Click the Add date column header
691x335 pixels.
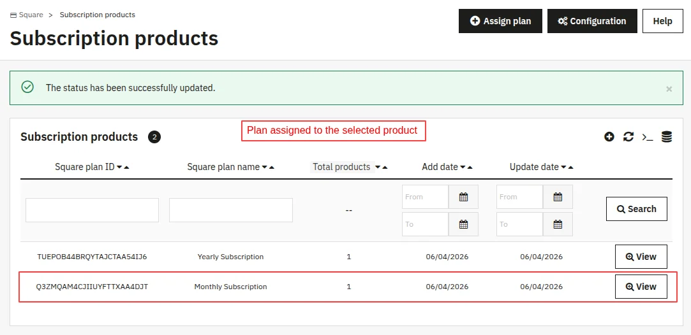(440, 167)
